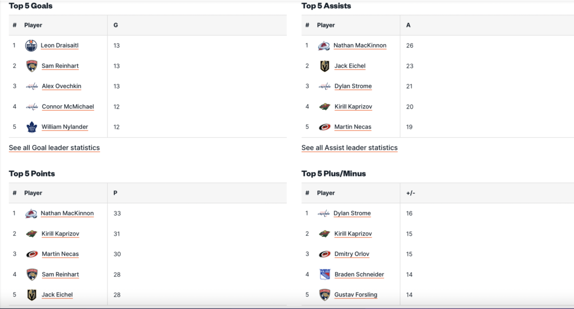This screenshot has height=309, width=574.
Task: Click Avalanche logo in Top 5 Points table
Action: 31,213
